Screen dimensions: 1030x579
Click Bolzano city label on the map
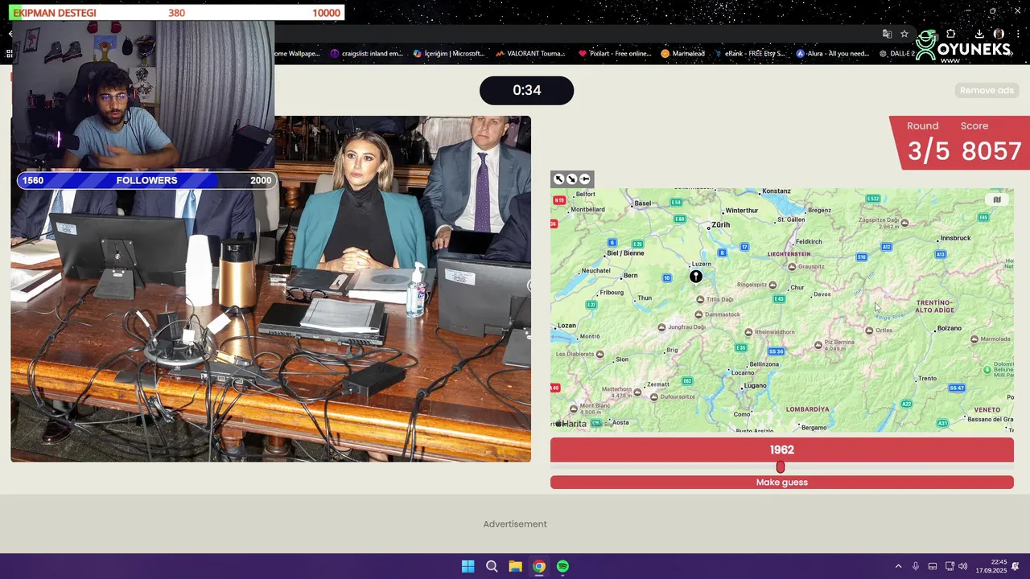(x=950, y=328)
